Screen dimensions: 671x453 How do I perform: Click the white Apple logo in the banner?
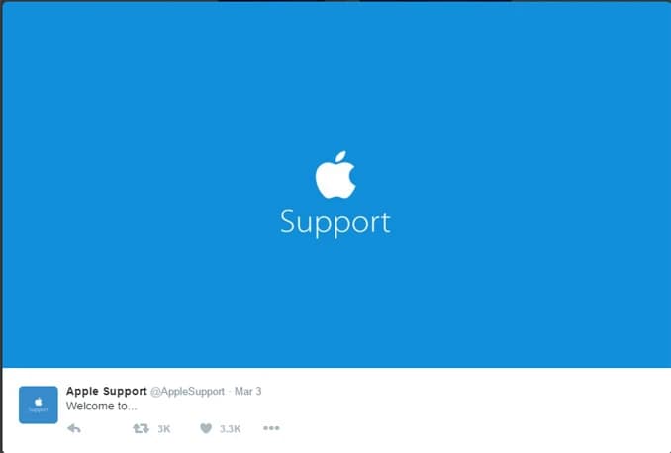click(335, 174)
